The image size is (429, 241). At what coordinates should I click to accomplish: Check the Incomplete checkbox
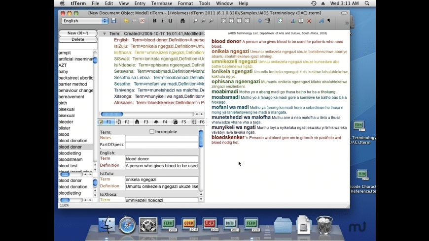(x=152, y=132)
